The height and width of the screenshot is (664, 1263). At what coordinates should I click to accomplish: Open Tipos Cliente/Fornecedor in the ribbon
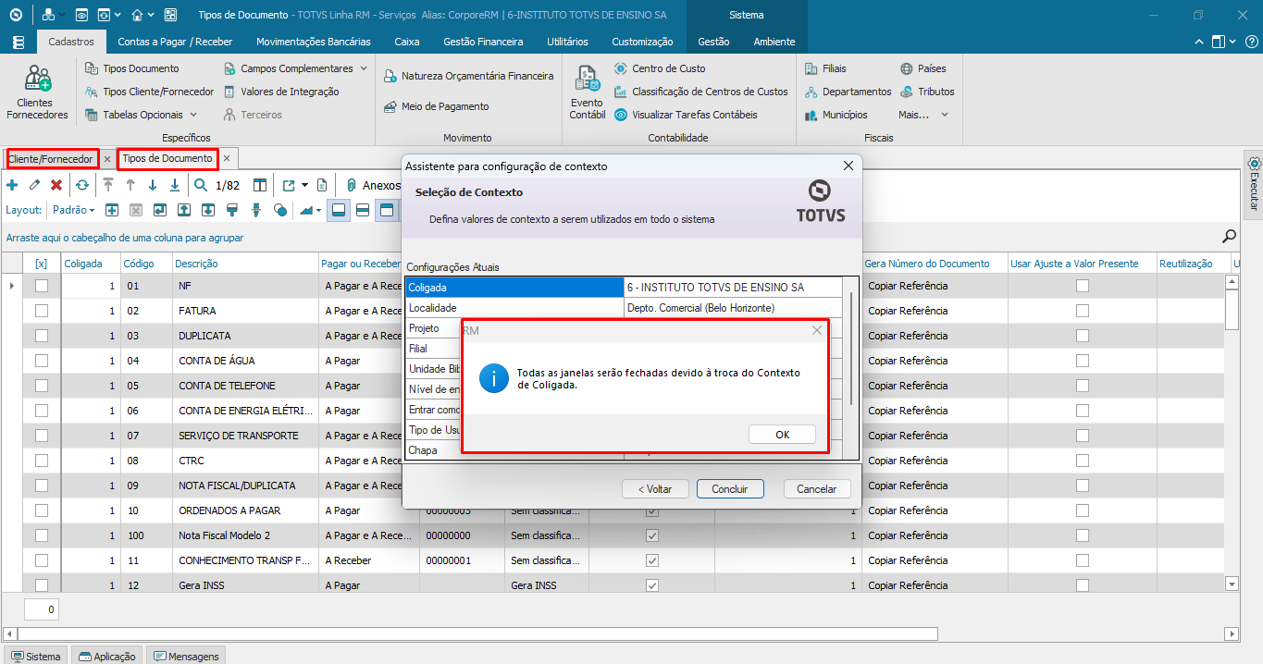[149, 92]
